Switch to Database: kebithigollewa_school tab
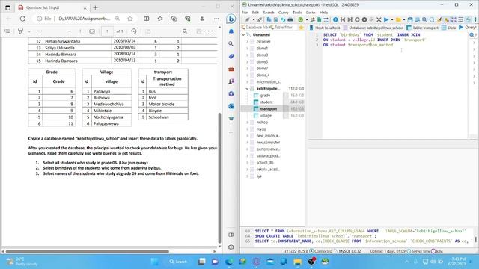The height and width of the screenshot is (269, 479). click(x=373, y=28)
